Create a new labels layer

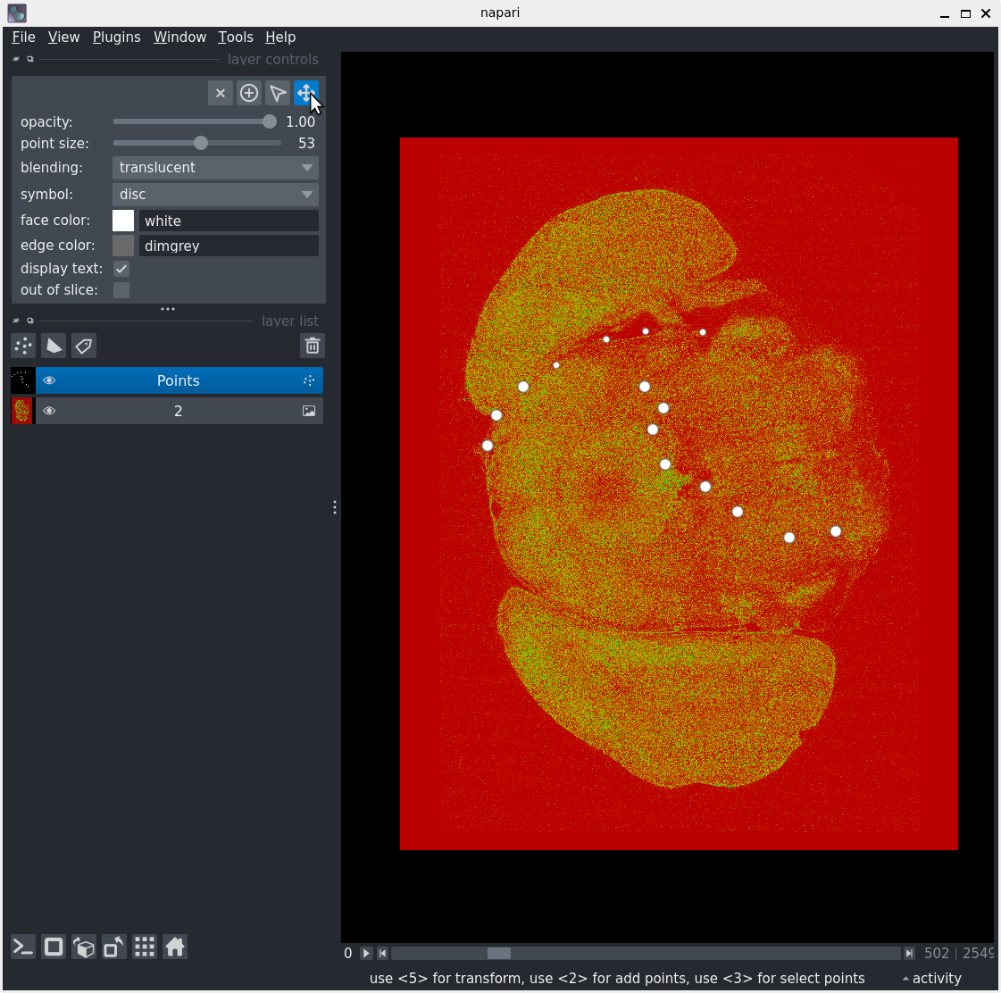[x=84, y=346]
